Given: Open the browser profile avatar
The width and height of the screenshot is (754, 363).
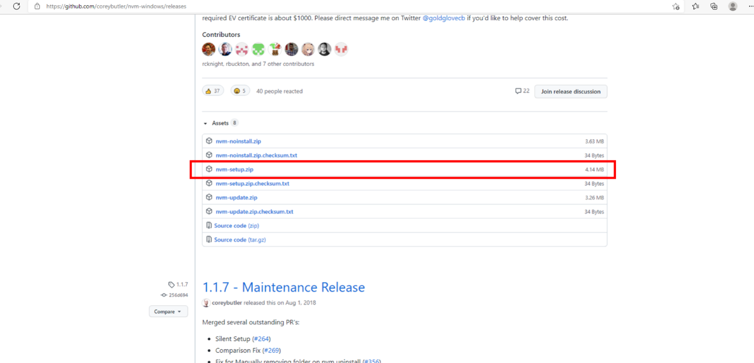Looking at the screenshot, I should click(733, 6).
